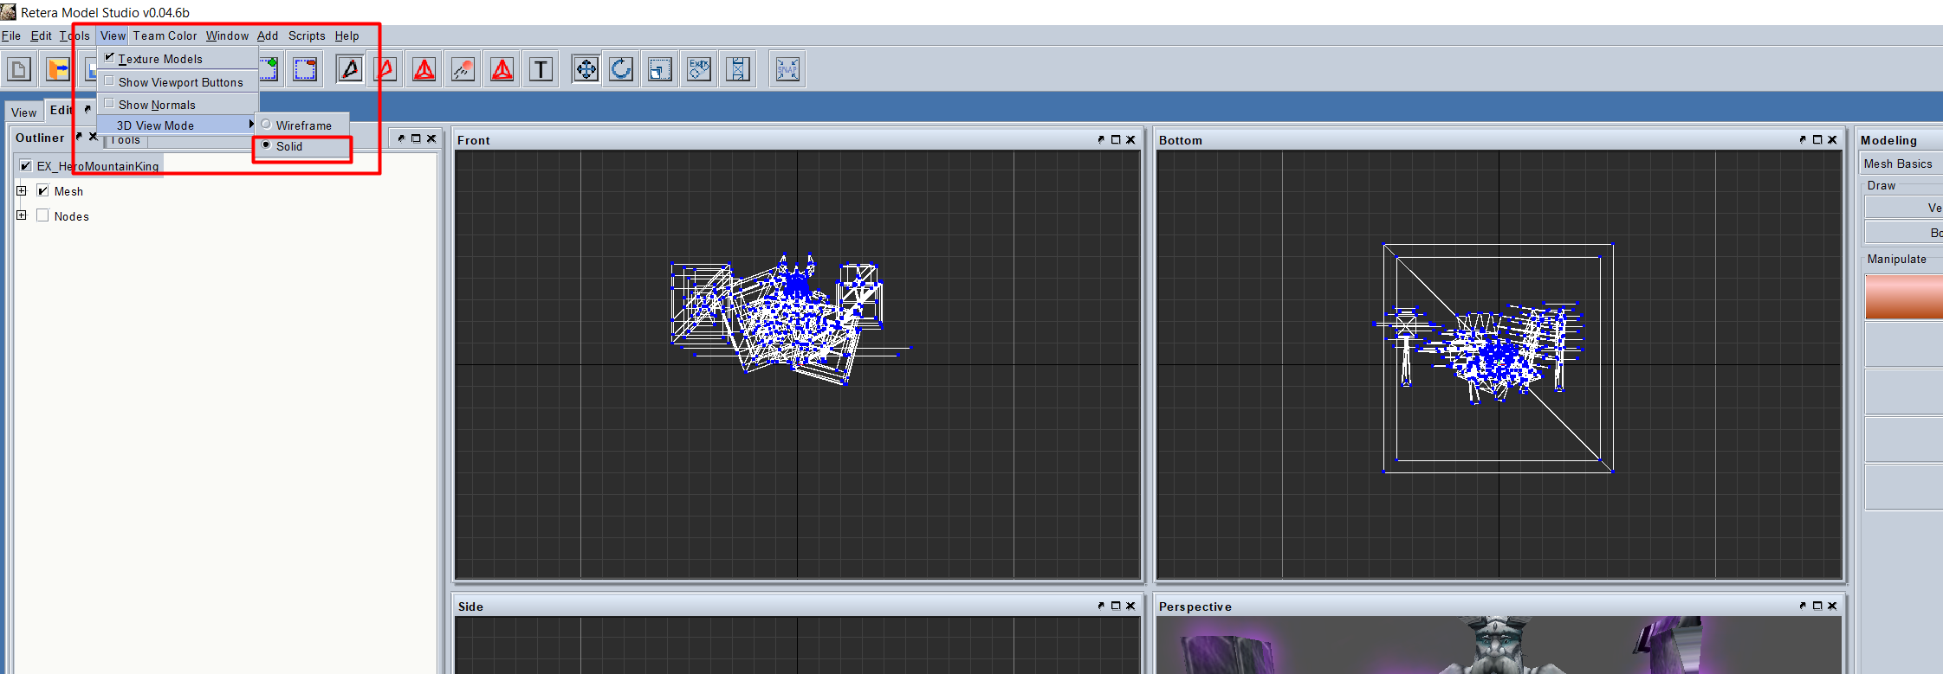Check the Nodes visibility checkbox

(x=42, y=215)
